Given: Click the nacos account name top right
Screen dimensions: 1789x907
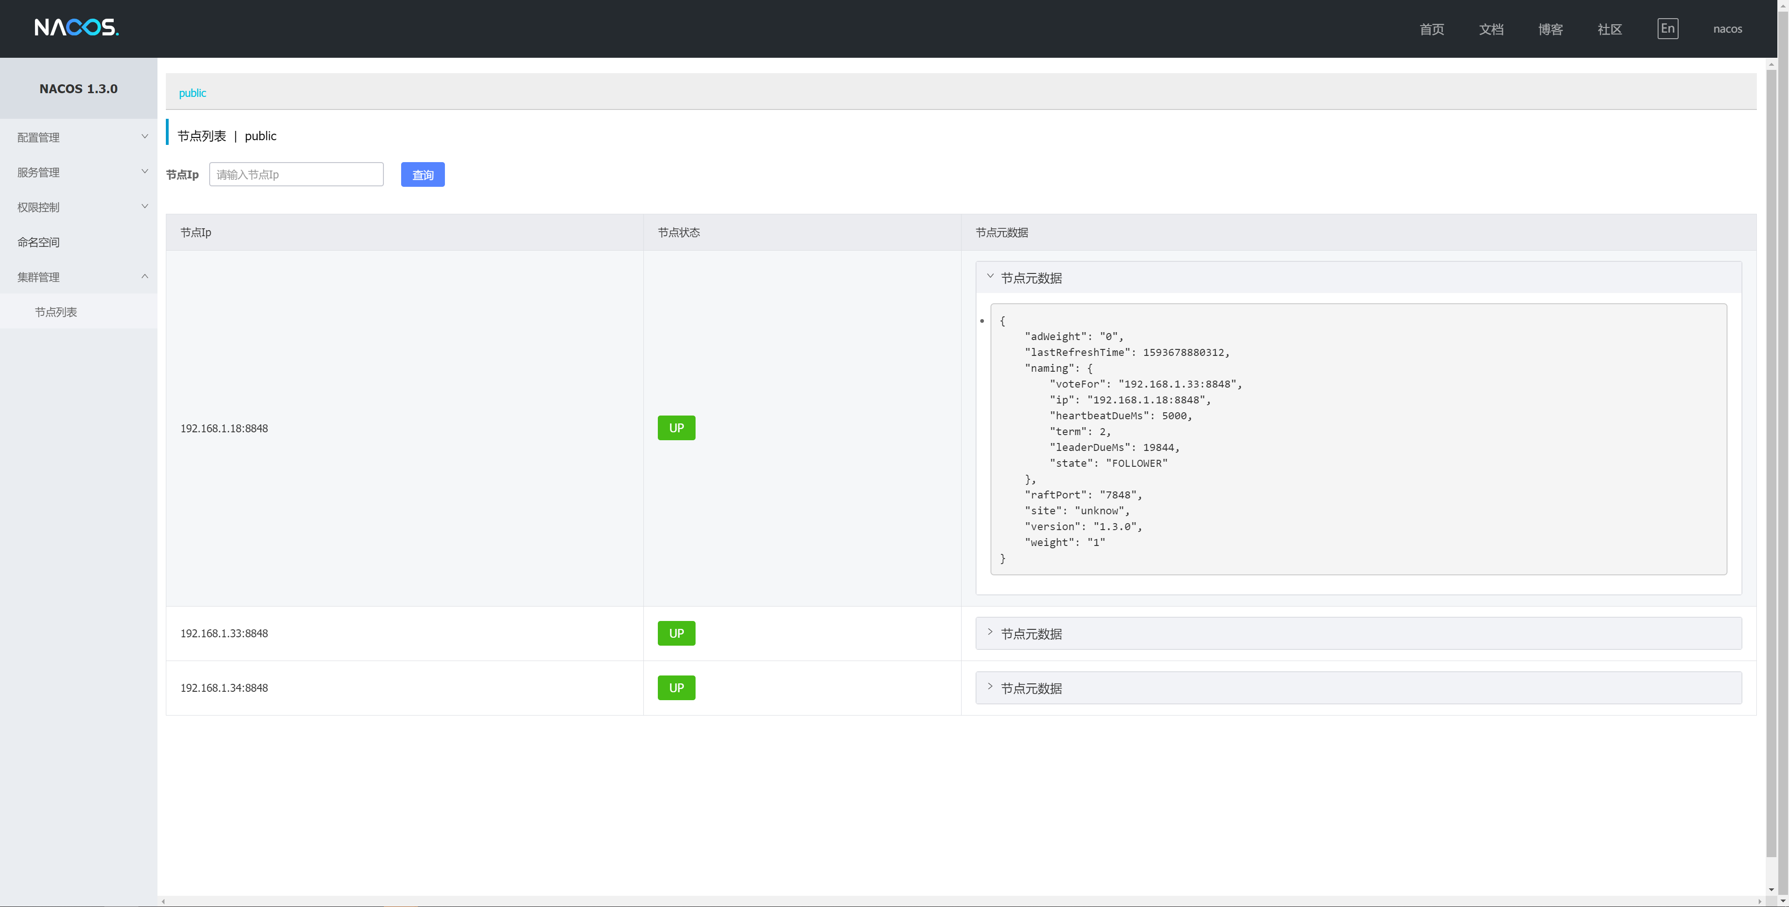Looking at the screenshot, I should 1727,28.
